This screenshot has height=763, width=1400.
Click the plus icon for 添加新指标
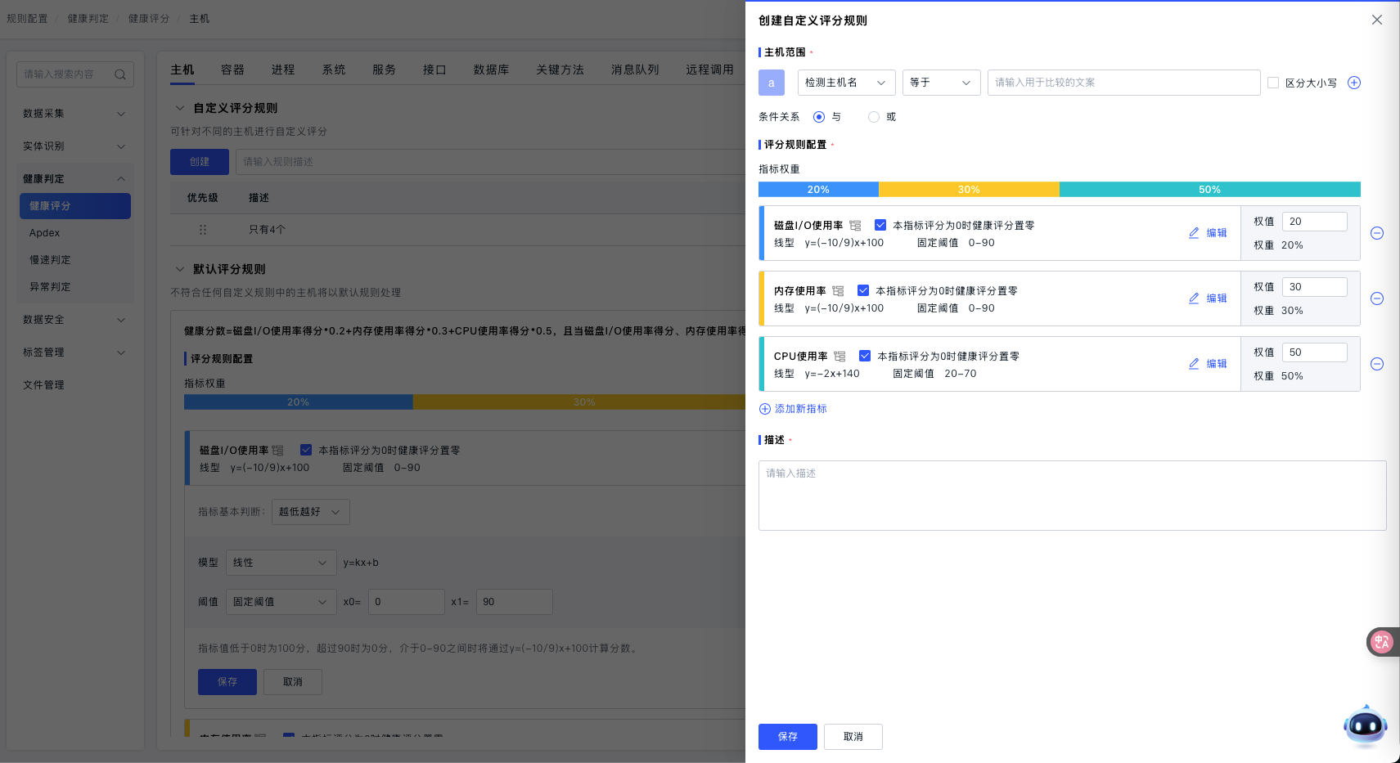765,409
